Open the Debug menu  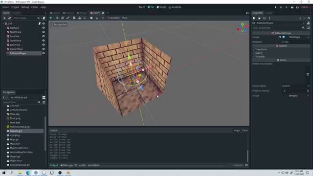pos(25,7)
